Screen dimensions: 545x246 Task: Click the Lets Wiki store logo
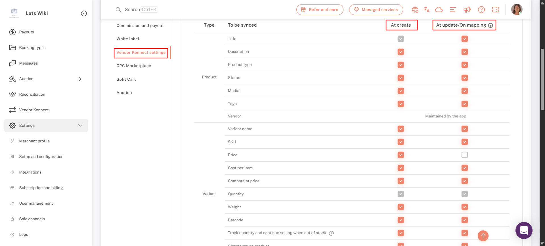(x=14, y=13)
